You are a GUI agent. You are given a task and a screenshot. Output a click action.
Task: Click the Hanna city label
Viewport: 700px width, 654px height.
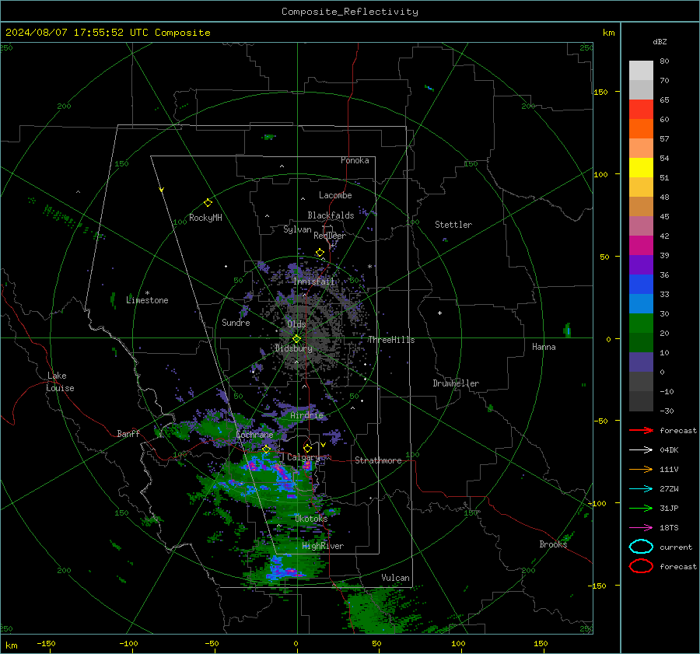coord(544,347)
